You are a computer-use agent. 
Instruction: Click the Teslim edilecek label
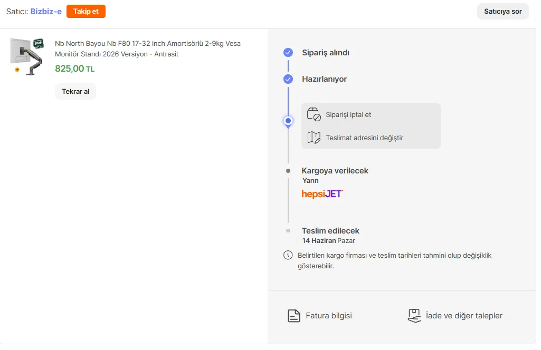(x=330, y=231)
